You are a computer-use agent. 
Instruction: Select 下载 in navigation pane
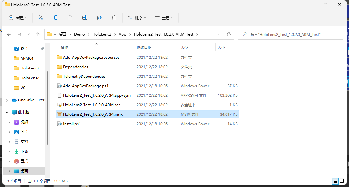[x=24, y=151]
